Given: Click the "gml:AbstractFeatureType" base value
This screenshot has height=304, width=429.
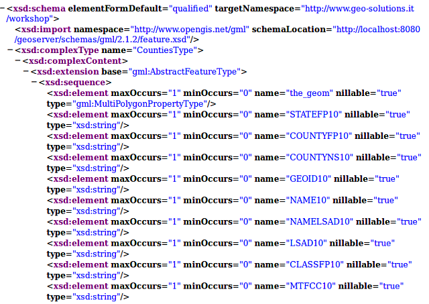Looking at the screenshot, I should click(184, 72).
